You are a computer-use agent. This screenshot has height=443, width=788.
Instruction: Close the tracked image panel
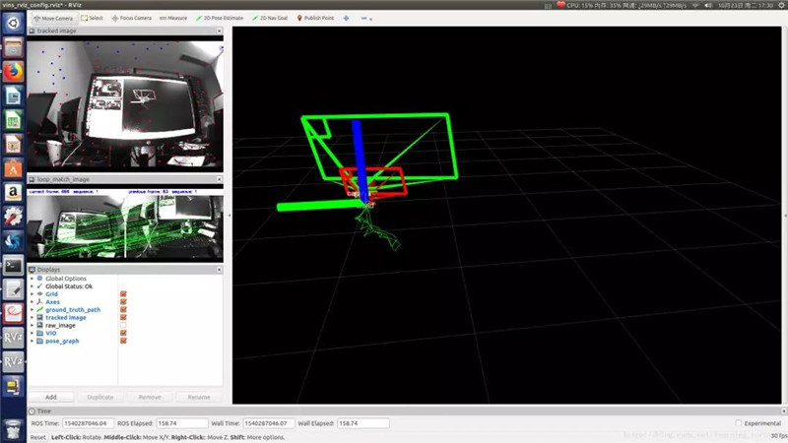tap(220, 31)
